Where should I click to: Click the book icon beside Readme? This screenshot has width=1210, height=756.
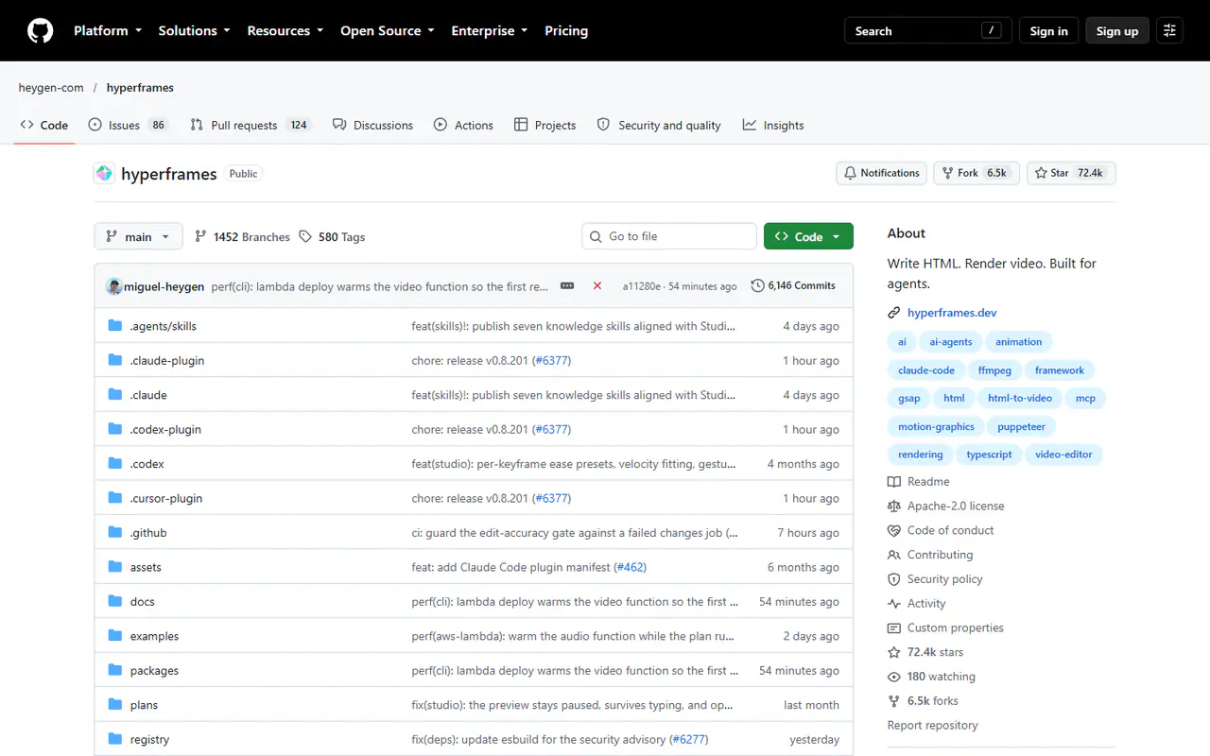(x=894, y=482)
